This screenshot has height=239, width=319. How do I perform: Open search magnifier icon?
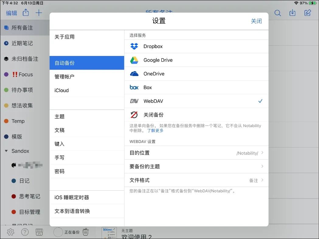click(x=278, y=13)
